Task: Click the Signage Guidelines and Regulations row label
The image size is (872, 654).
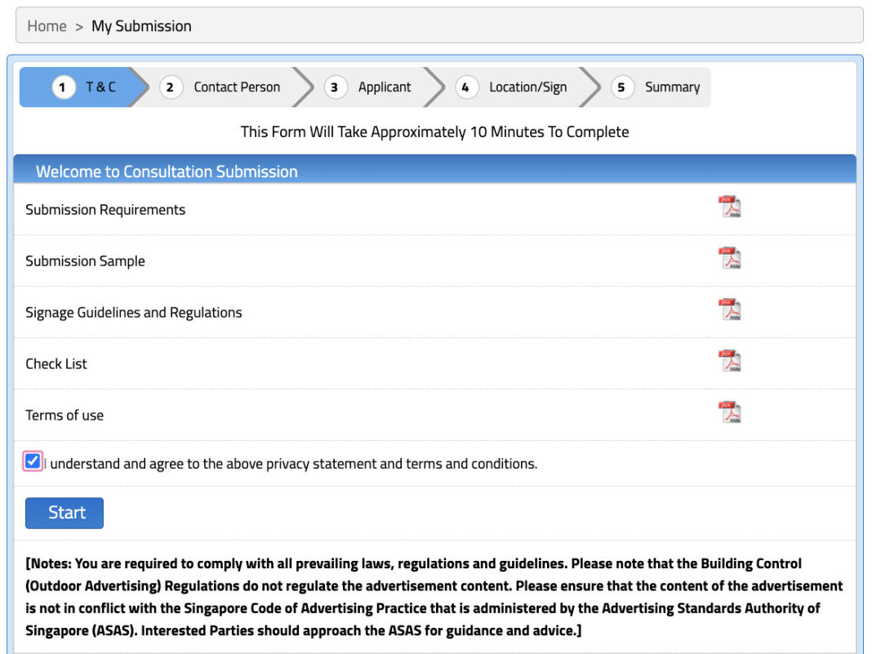Action: tap(134, 313)
